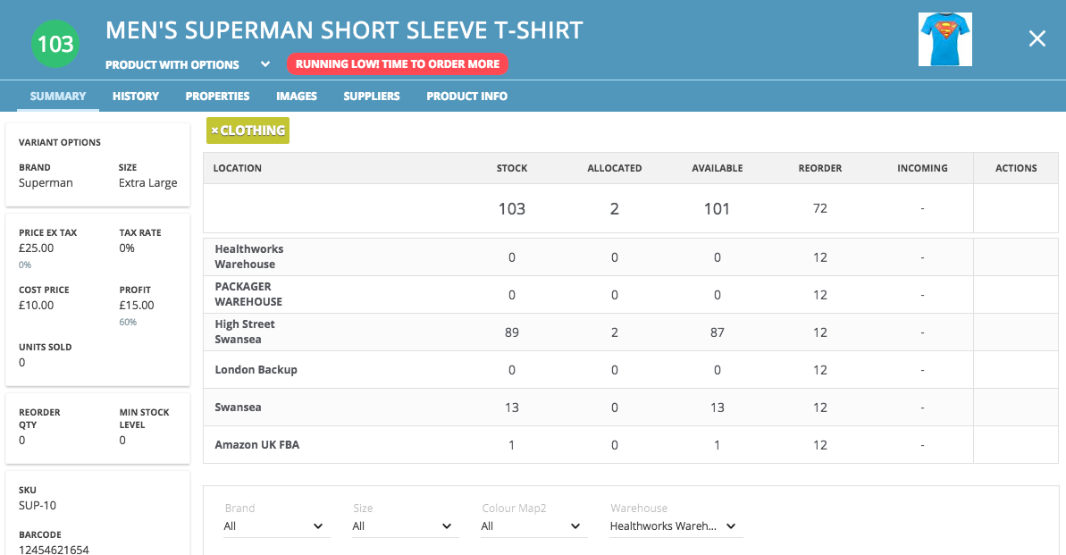
Task: Go to the Product Info tab
Action: (x=467, y=96)
